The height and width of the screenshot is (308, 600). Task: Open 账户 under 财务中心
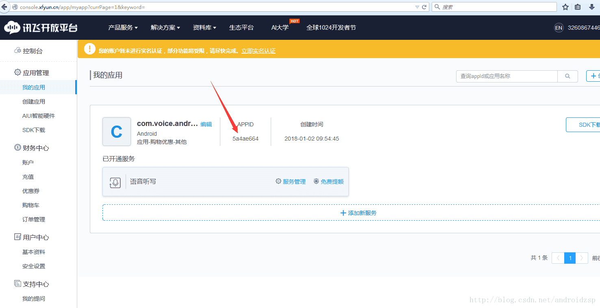(x=28, y=163)
